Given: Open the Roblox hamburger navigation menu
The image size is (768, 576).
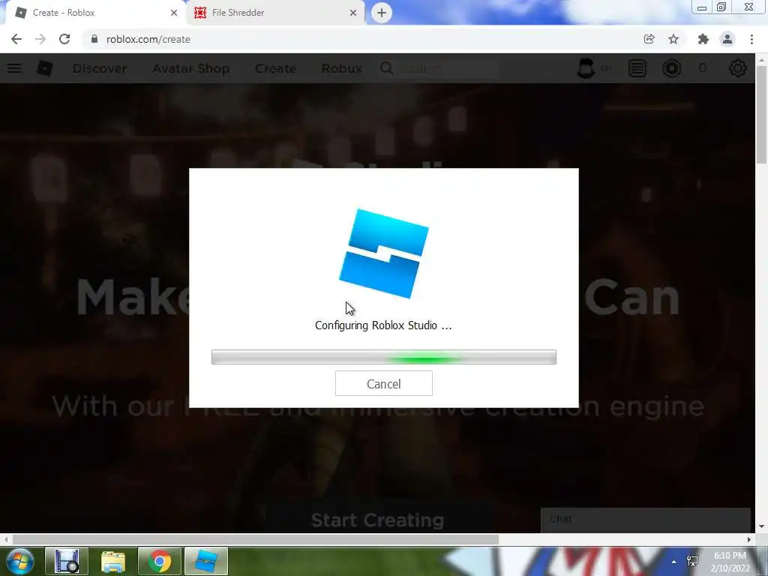Looking at the screenshot, I should point(14,68).
